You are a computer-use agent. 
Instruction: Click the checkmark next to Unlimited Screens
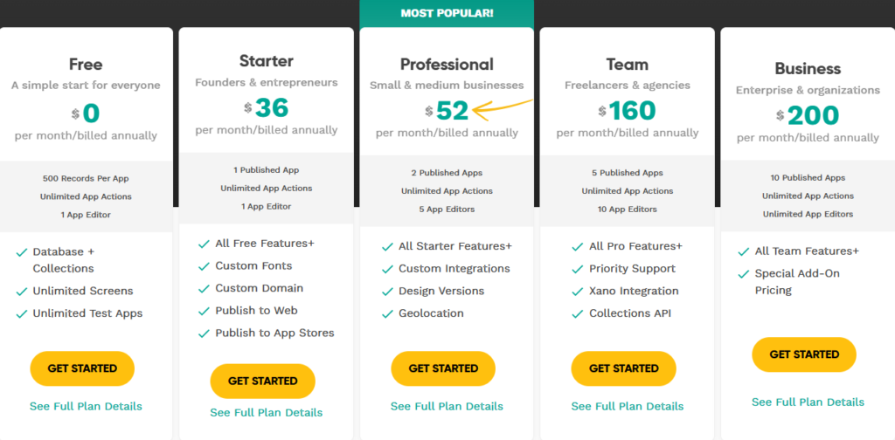tap(21, 292)
